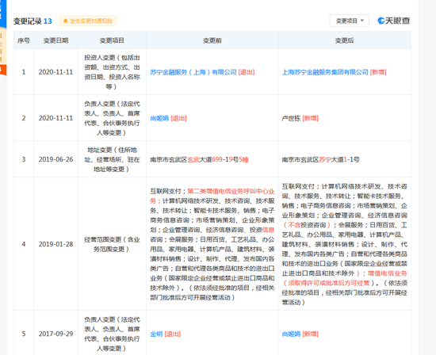Screen dimensions: 436x355
Task: Open the 金明 link in row 5
Action: coord(156,334)
